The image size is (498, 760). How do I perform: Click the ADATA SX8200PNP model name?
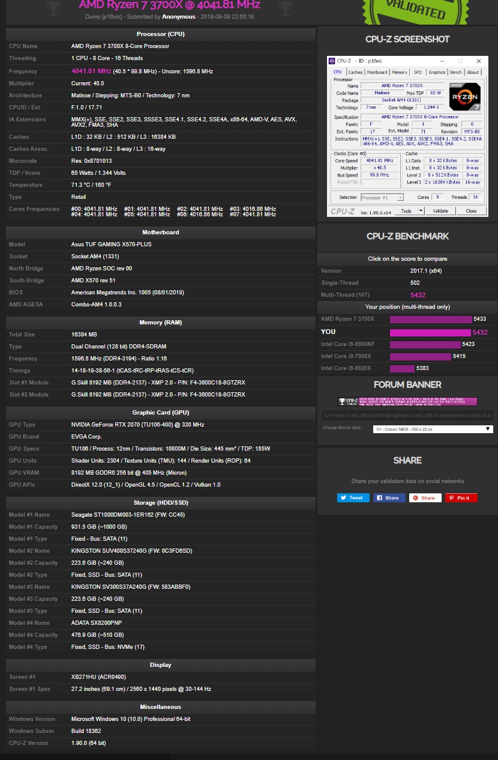click(x=97, y=623)
